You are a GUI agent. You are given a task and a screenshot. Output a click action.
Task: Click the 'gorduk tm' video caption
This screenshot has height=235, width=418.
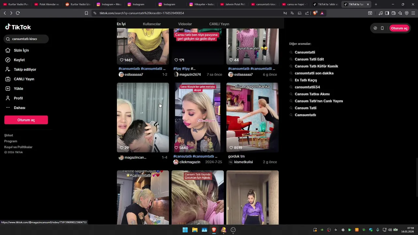pyautogui.click(x=236, y=156)
